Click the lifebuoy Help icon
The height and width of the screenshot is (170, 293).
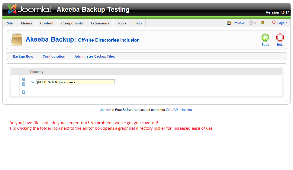click(x=280, y=38)
